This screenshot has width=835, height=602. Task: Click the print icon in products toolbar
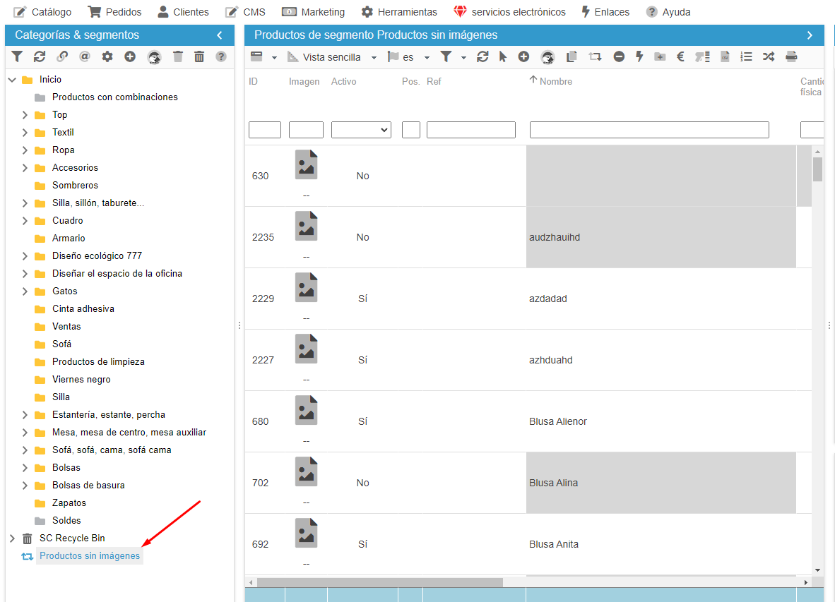pos(791,57)
